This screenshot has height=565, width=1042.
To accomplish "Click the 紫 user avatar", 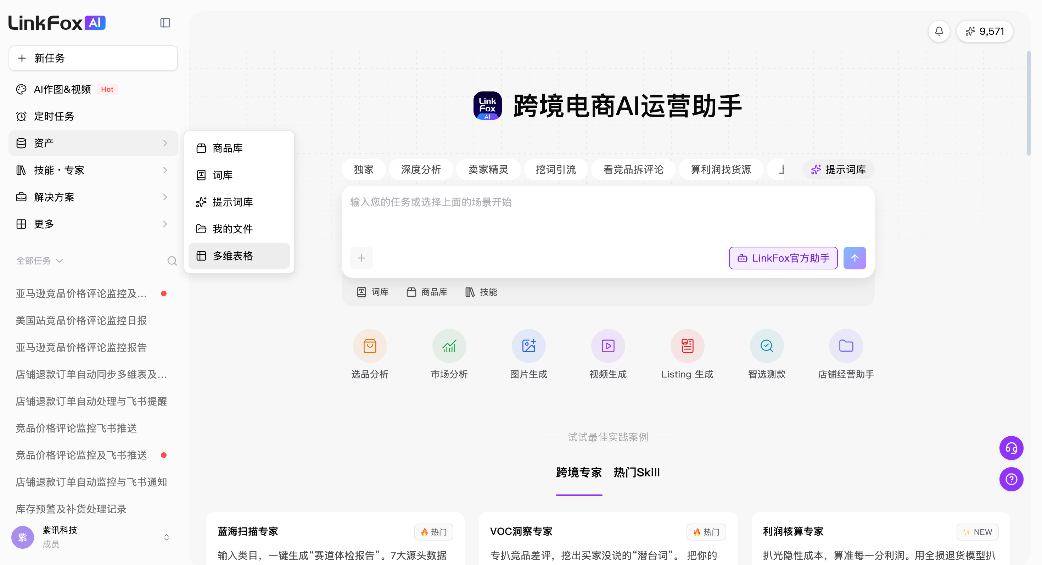I will 23,537.
